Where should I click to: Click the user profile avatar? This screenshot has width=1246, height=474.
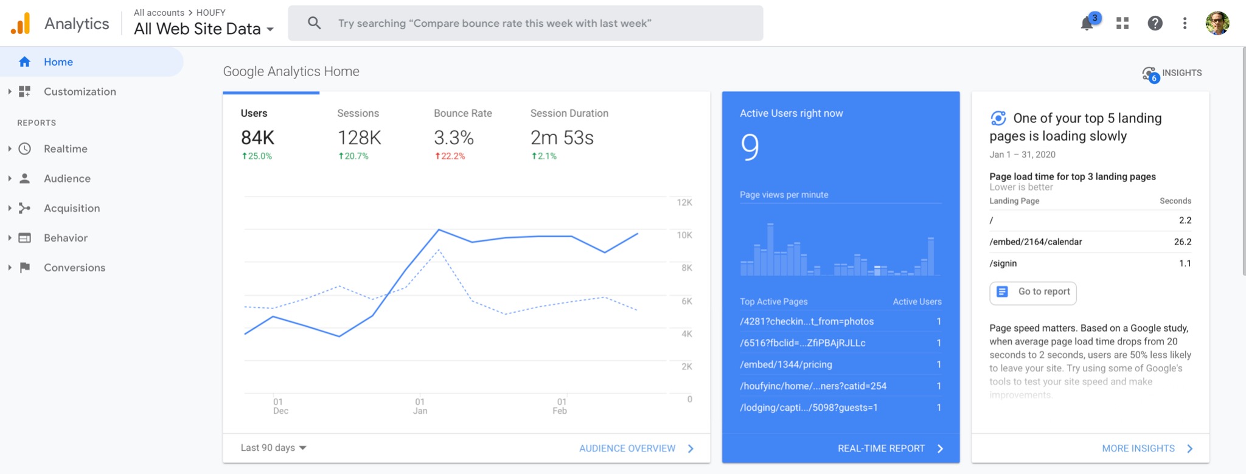1217,24
